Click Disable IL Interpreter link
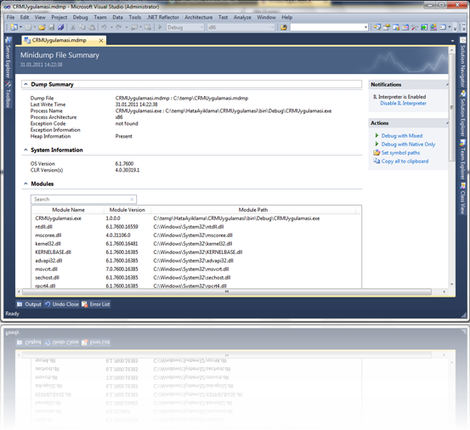 (x=403, y=104)
